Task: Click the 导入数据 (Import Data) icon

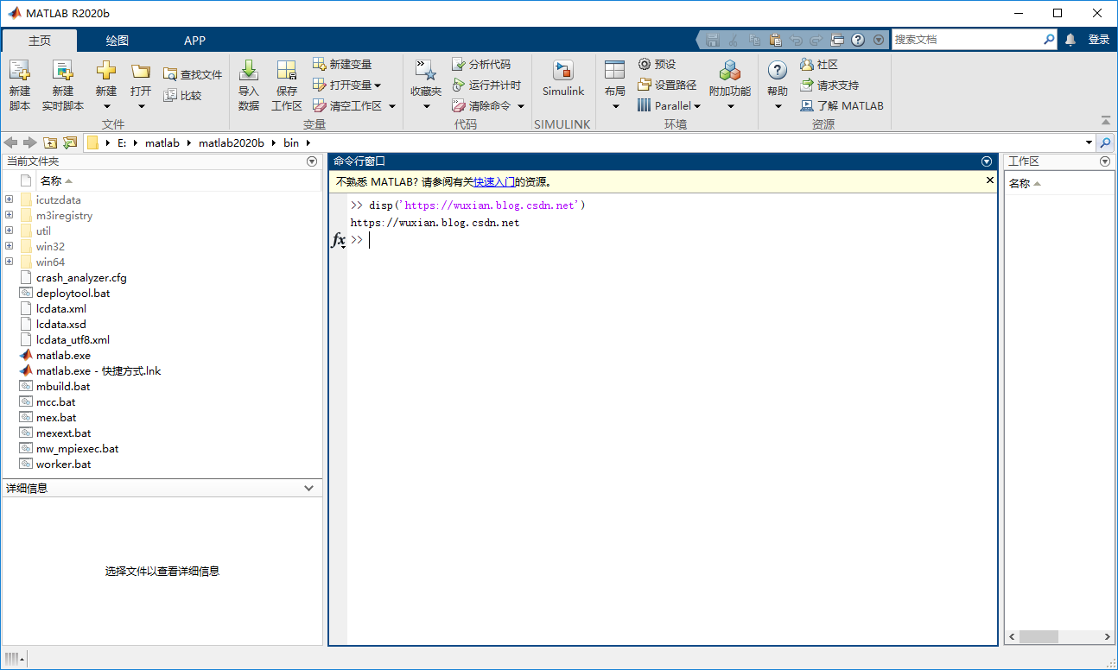Action: click(x=249, y=72)
